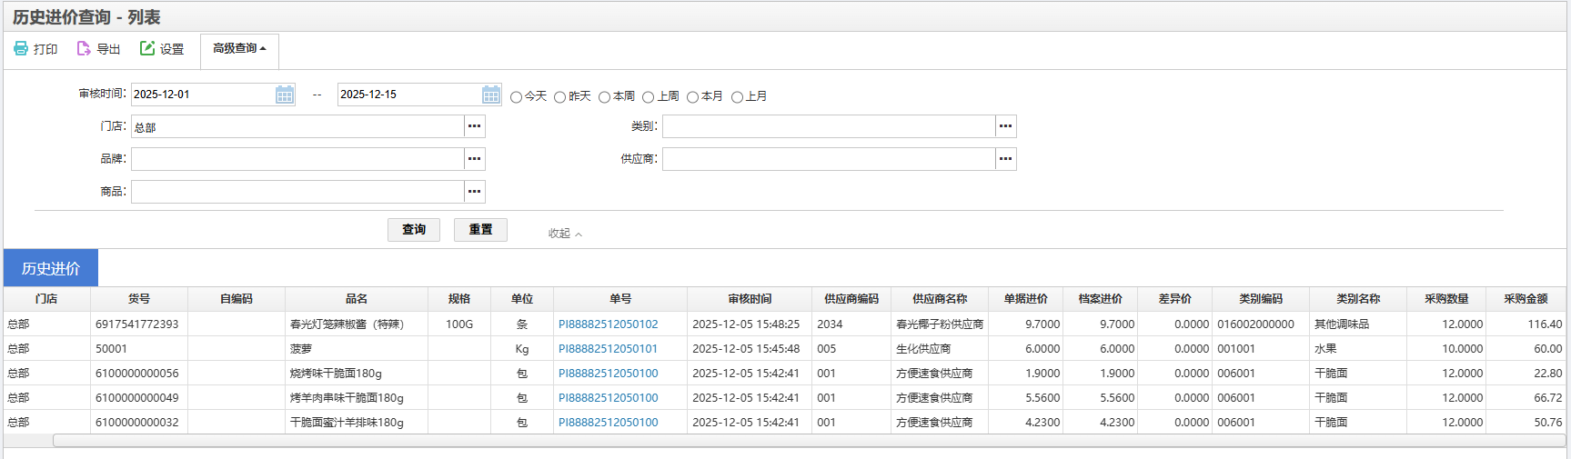
Task: Click the print icon in toolbar
Action: pos(21,49)
